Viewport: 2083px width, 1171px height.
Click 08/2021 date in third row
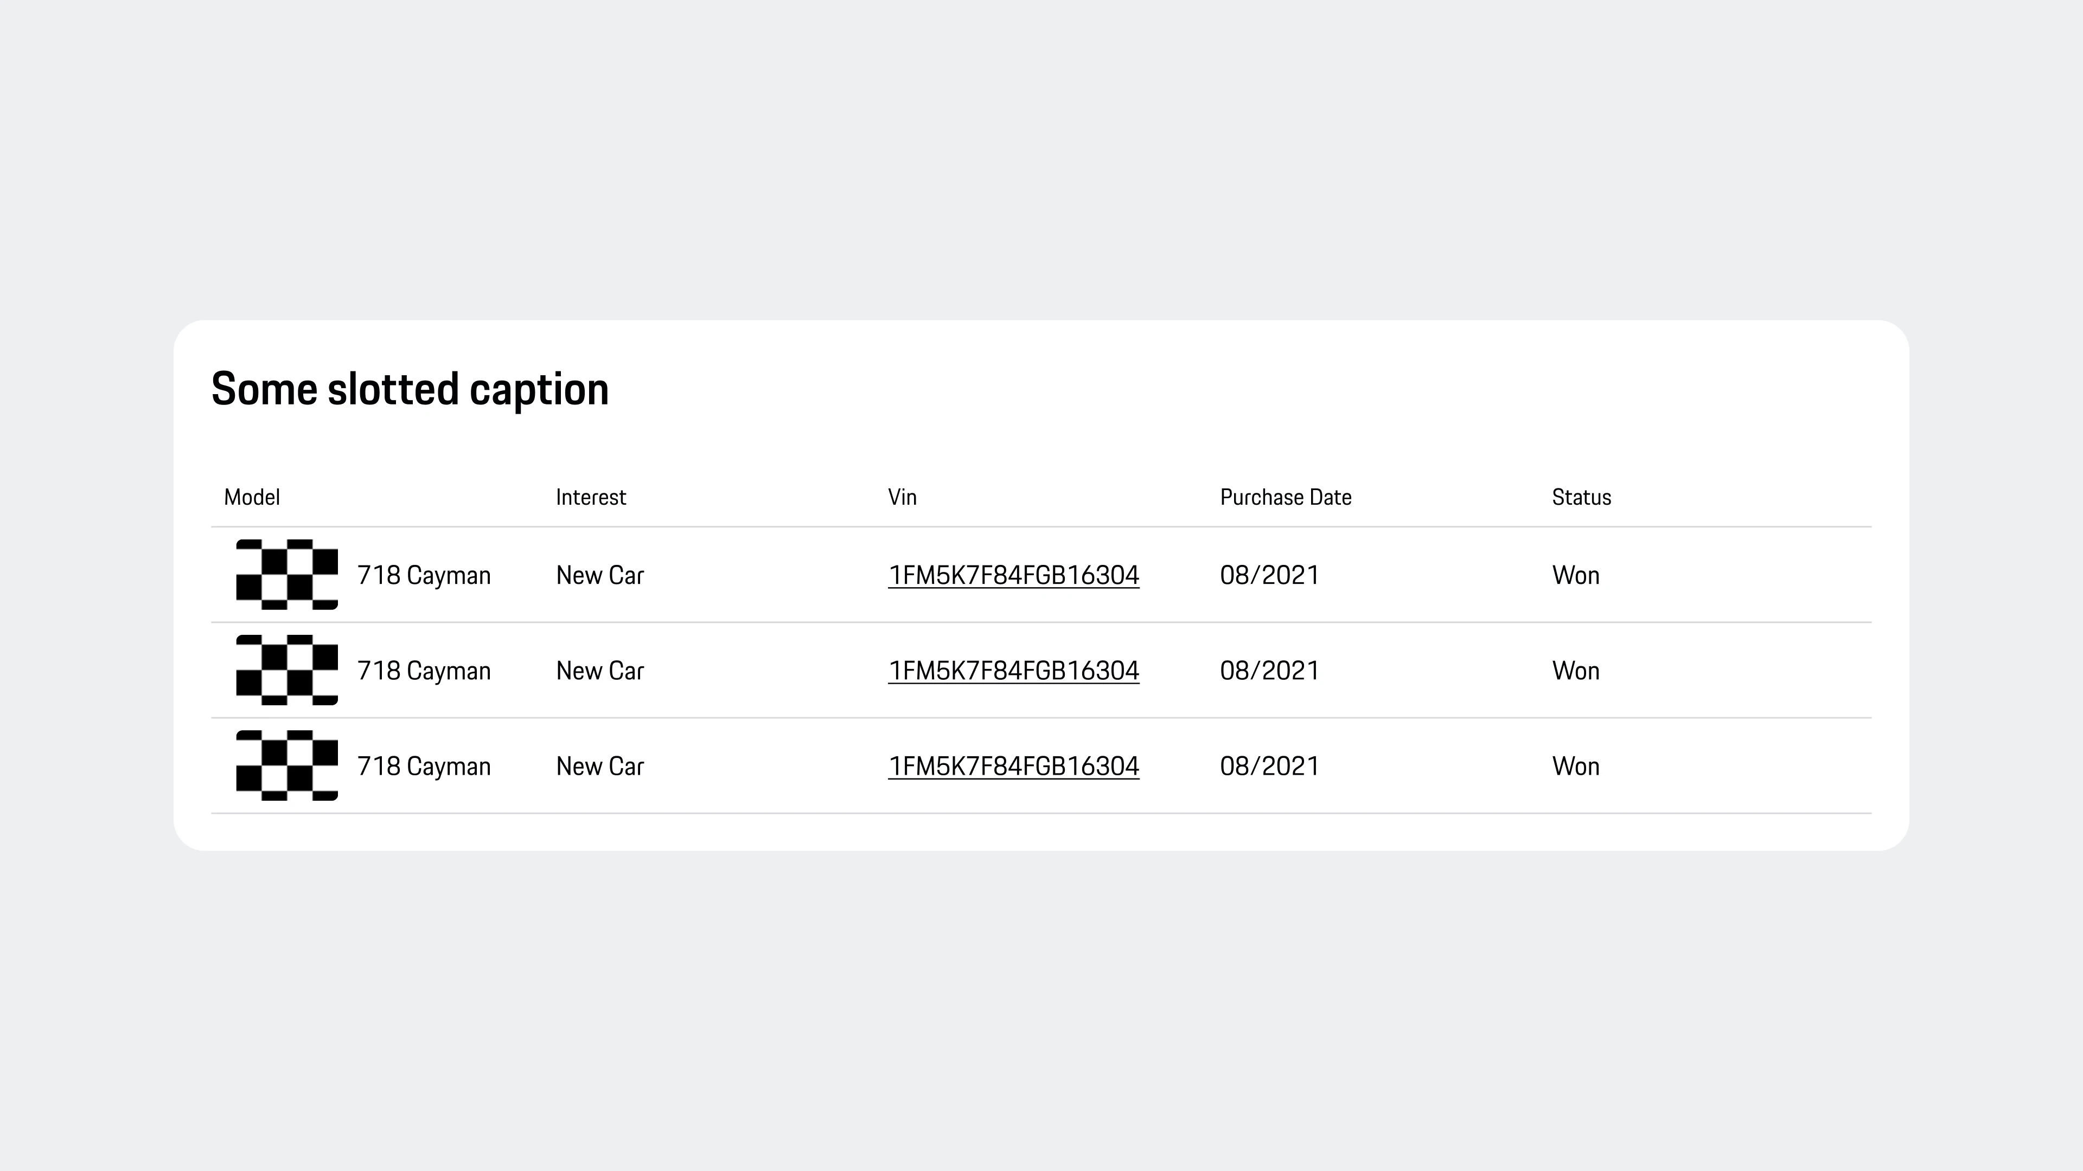pyautogui.click(x=1269, y=766)
